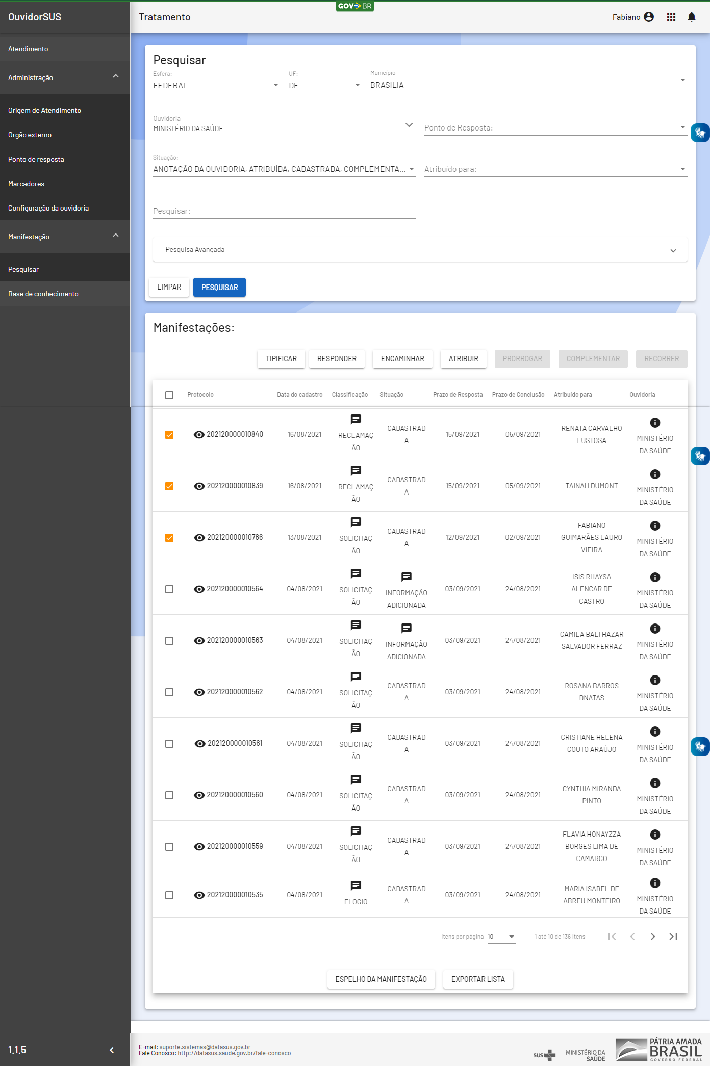Select the checkbox for protocol 202120000010564
This screenshot has width=710, height=1066.
(169, 589)
